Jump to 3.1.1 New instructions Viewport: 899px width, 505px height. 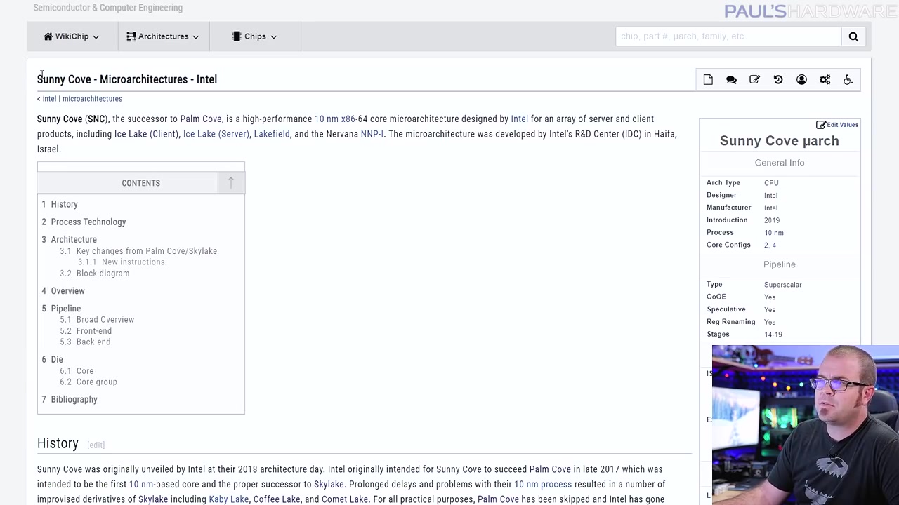click(121, 262)
